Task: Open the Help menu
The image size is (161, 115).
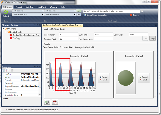Action: point(63,7)
